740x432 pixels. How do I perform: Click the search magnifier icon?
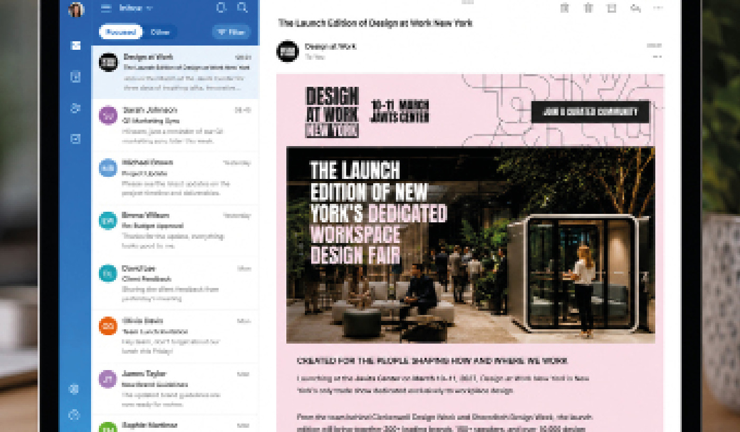242,7
